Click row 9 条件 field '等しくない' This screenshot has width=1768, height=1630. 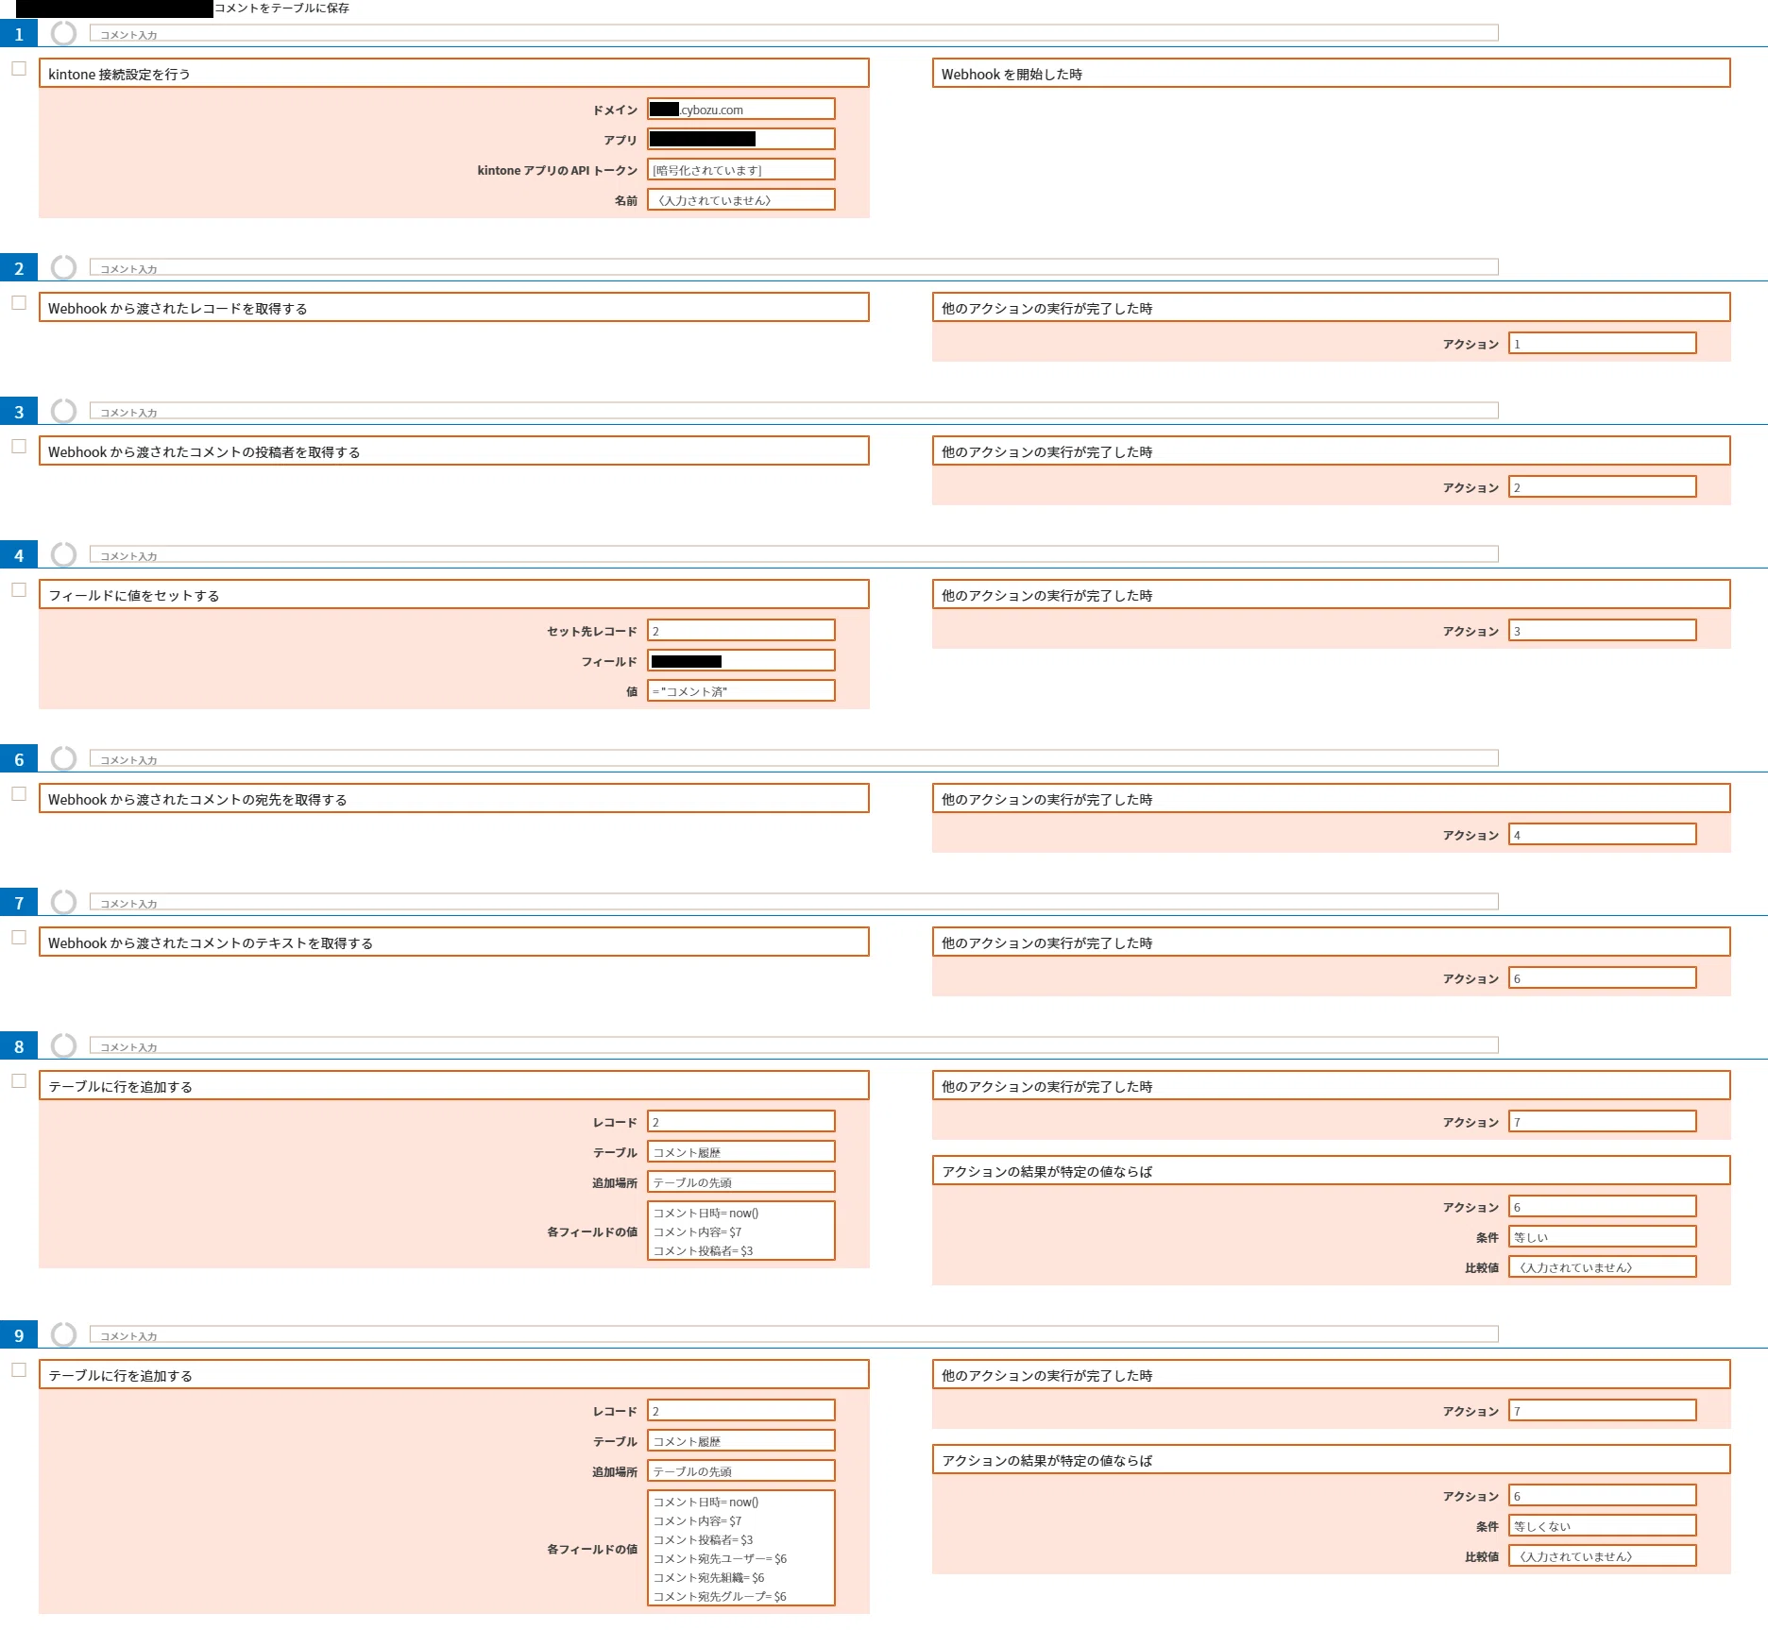point(1603,1526)
